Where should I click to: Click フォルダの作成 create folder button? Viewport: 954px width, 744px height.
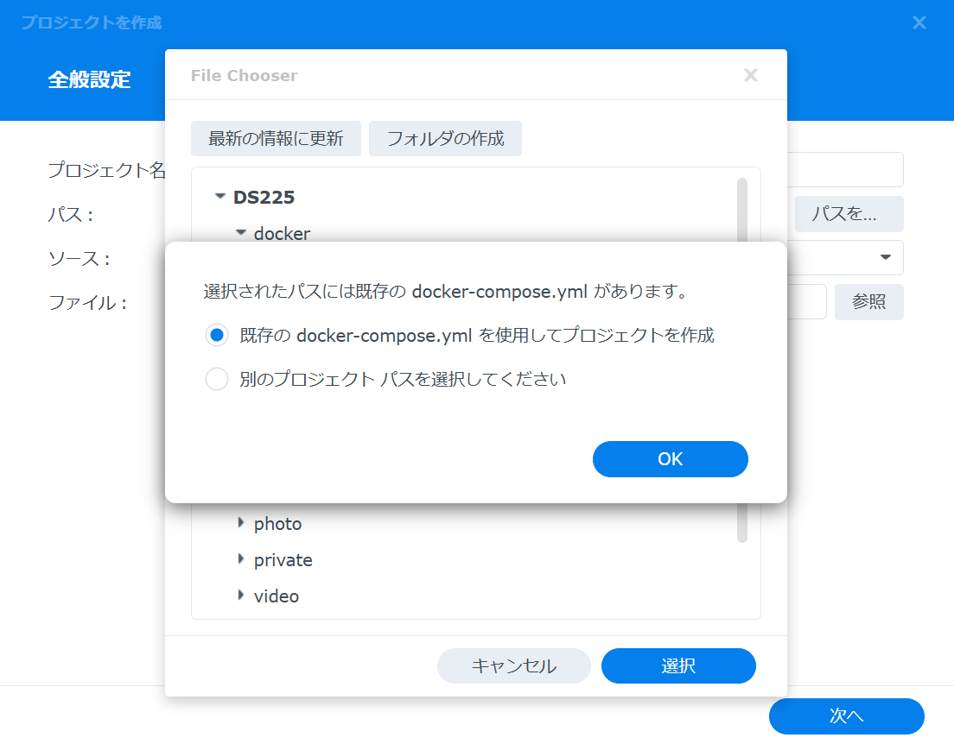pos(445,139)
